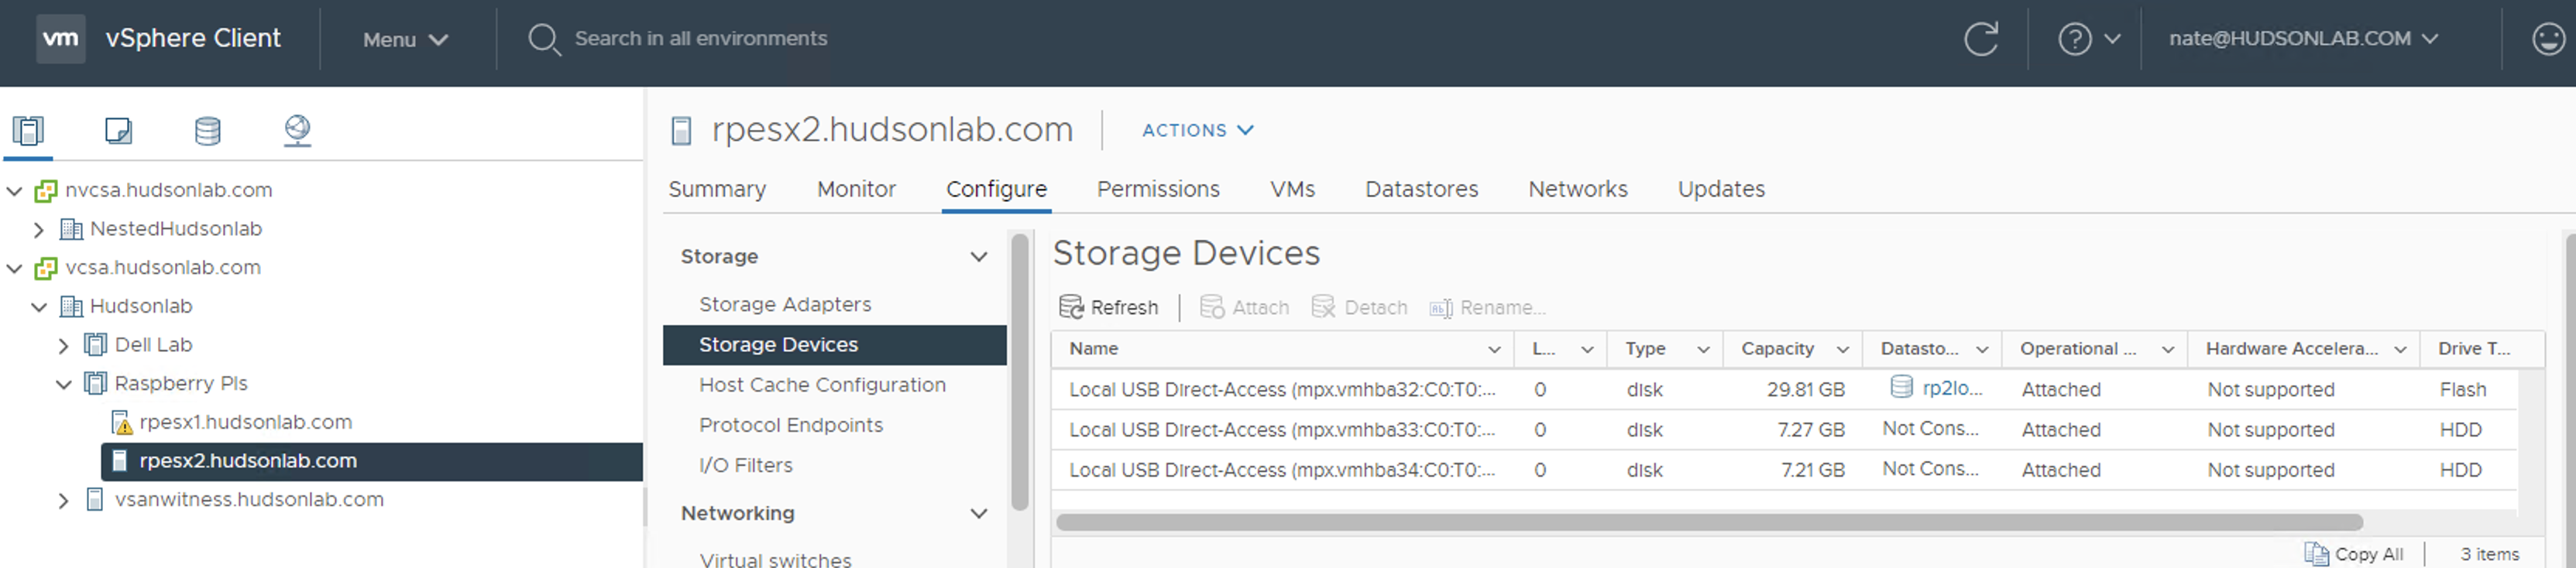This screenshot has height=568, width=2576.
Task: Select Dell Lab cluster in tree
Action: click(x=153, y=345)
